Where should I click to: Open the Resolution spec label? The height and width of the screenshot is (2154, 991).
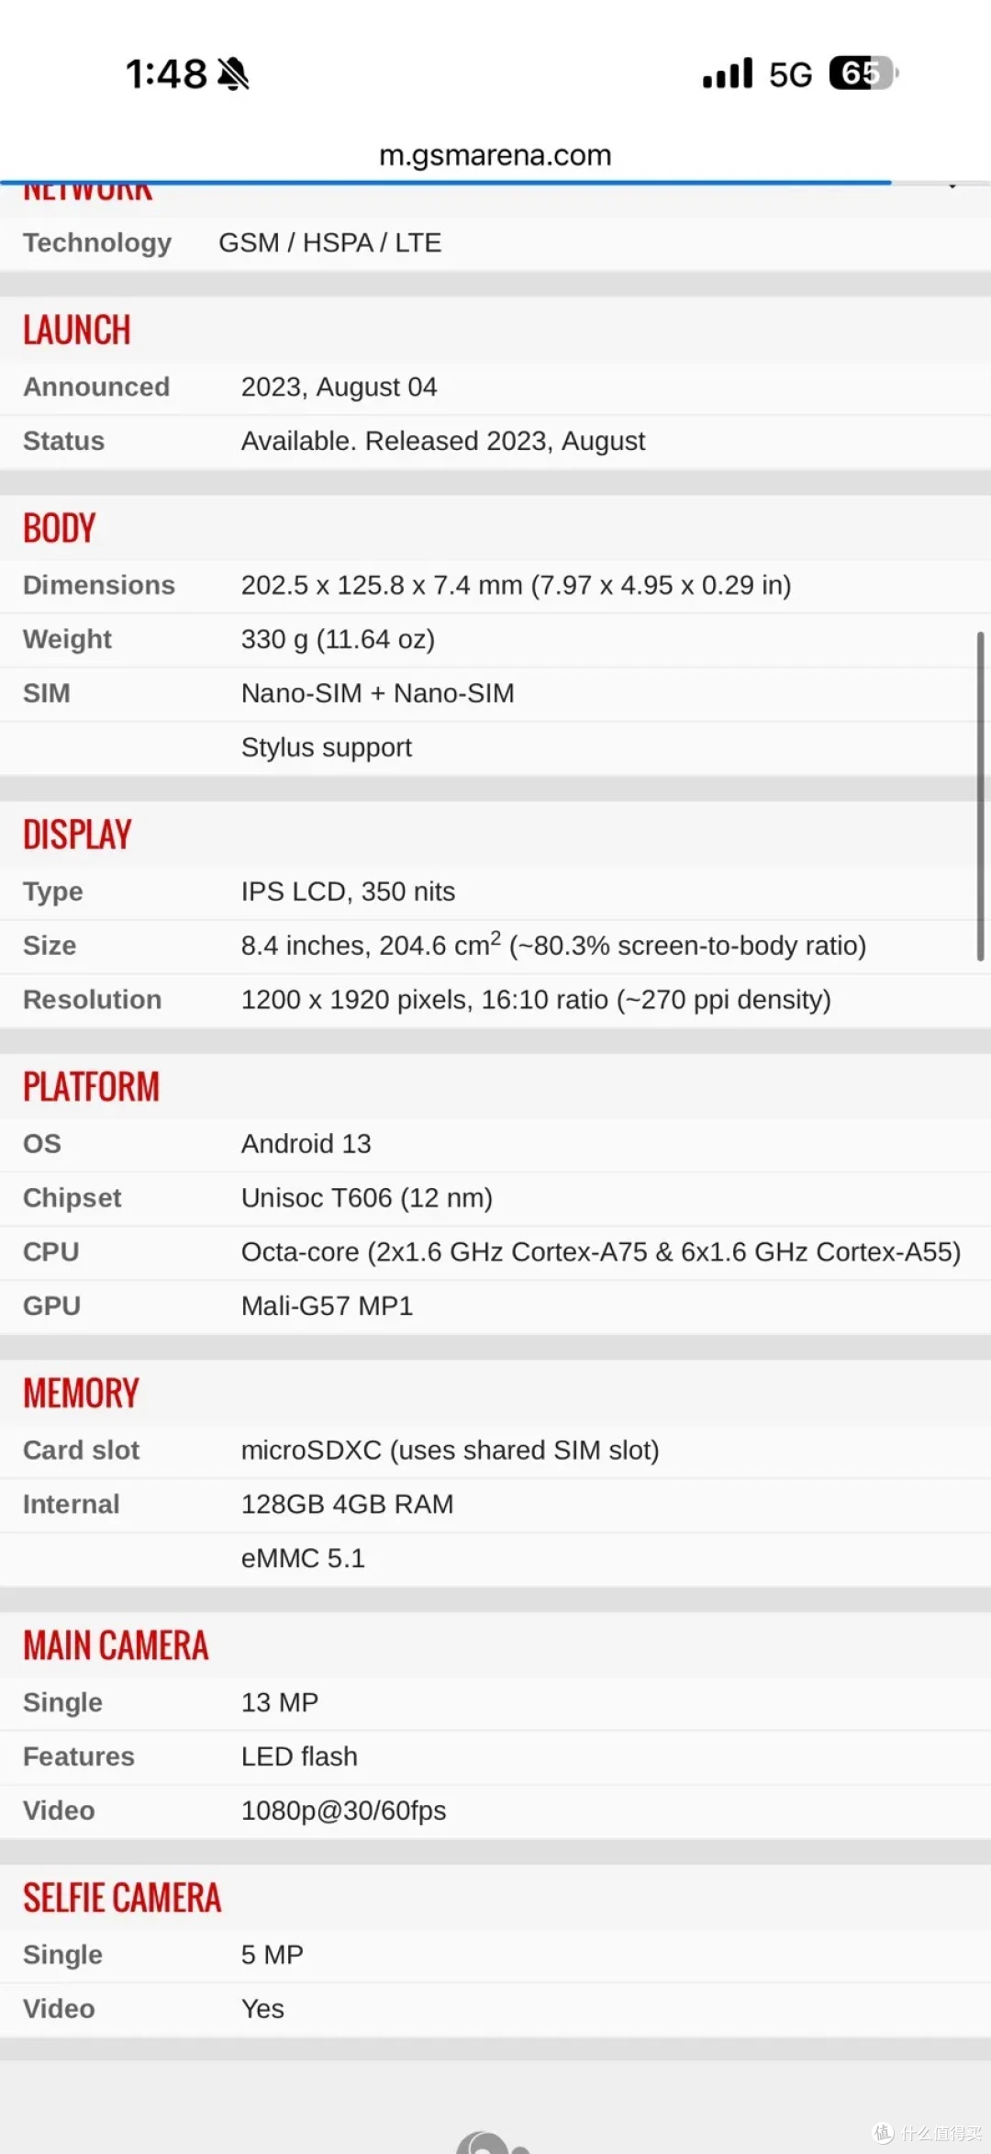point(92,999)
